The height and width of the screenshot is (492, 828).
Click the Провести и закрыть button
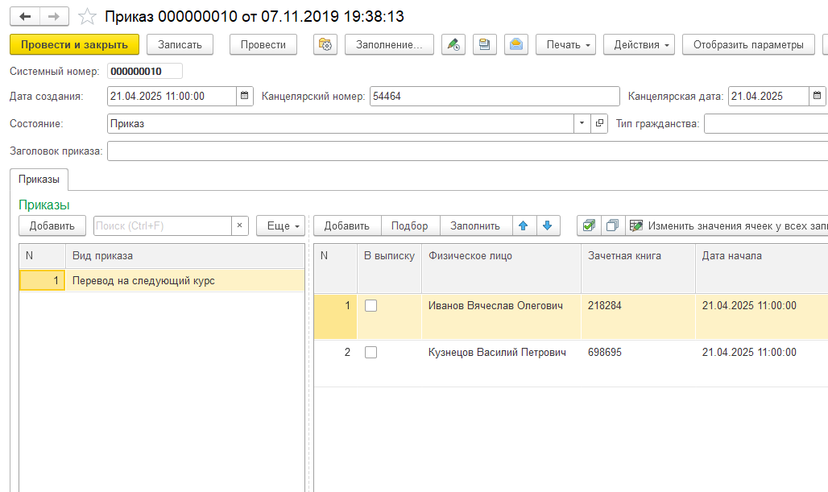74,45
